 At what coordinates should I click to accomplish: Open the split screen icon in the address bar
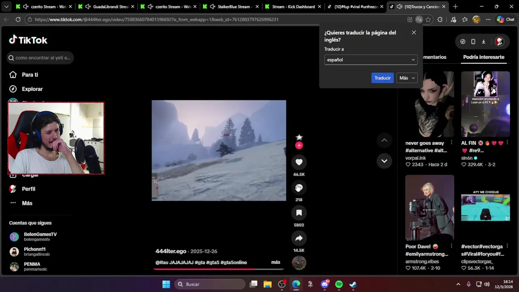[x=410, y=19]
